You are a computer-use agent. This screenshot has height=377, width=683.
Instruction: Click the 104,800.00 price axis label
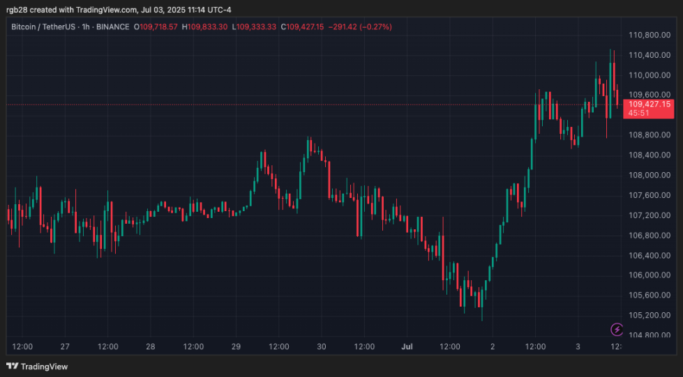645,335
